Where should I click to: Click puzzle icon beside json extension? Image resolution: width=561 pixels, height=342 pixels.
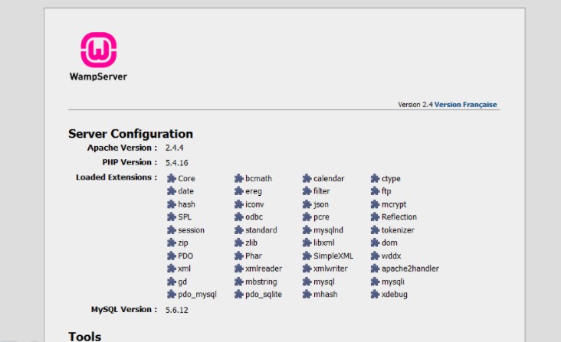pos(307,204)
